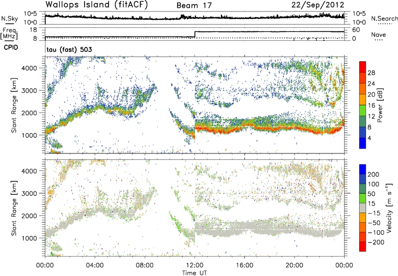Click the 'Power [dB]' colorbar label

click(380, 105)
